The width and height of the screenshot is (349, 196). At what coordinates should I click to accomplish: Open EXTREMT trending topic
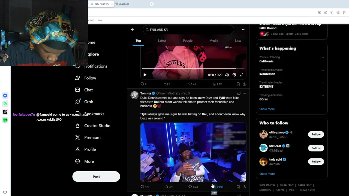266,87
